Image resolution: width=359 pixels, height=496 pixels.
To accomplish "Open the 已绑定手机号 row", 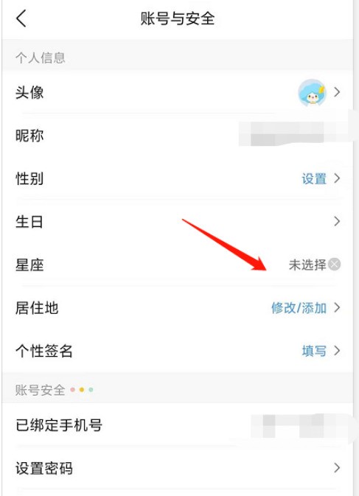I will coord(177,425).
